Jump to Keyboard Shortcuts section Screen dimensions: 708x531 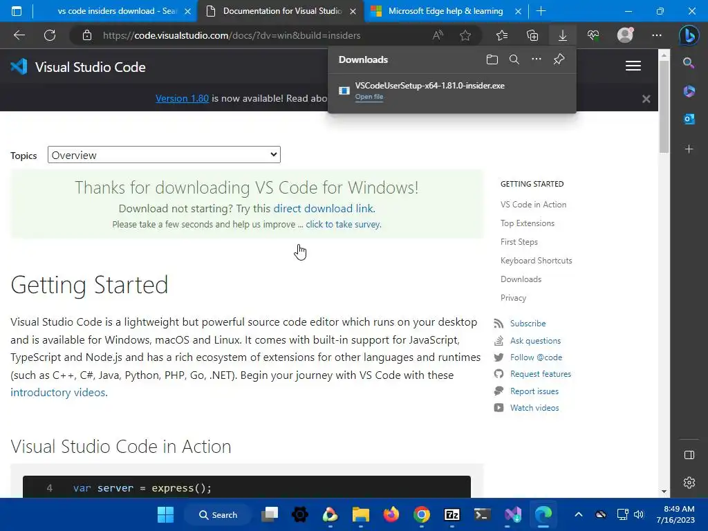coord(537,261)
